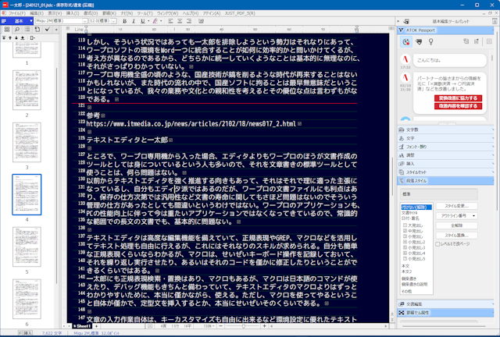Image resolution: width=500 pixels, height=337 pixels.
Task: Open the 書式(O) menu
Action: tap(91, 13)
